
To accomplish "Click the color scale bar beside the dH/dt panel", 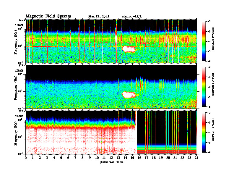I will coord(204,41).
